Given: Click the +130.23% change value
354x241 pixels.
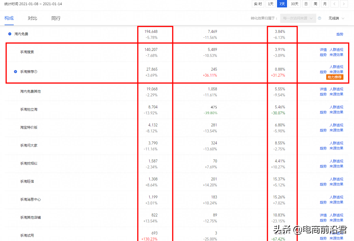Looking at the screenshot, I should pyautogui.click(x=149, y=239).
